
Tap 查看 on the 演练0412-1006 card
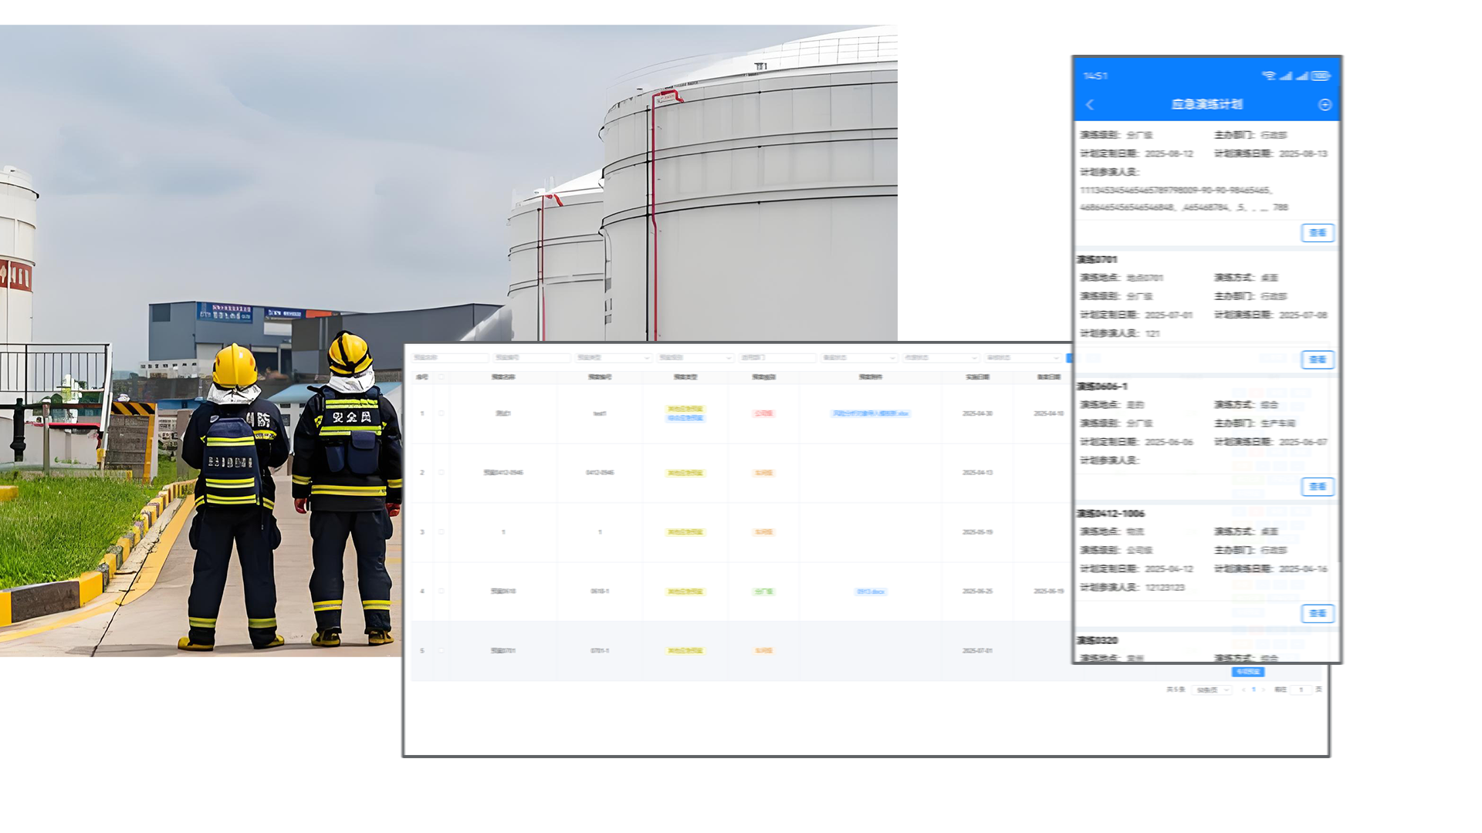coord(1318,614)
